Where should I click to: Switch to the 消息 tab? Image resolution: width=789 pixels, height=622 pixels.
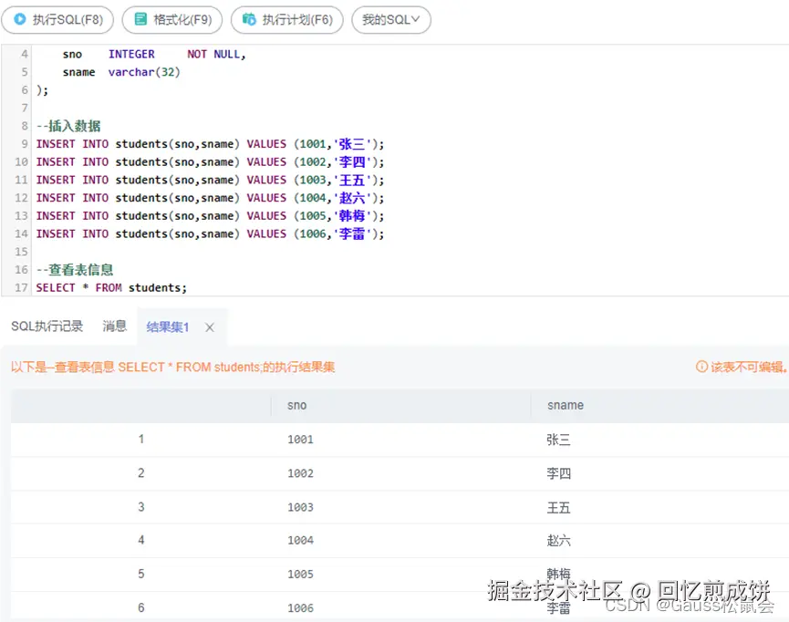click(x=115, y=327)
